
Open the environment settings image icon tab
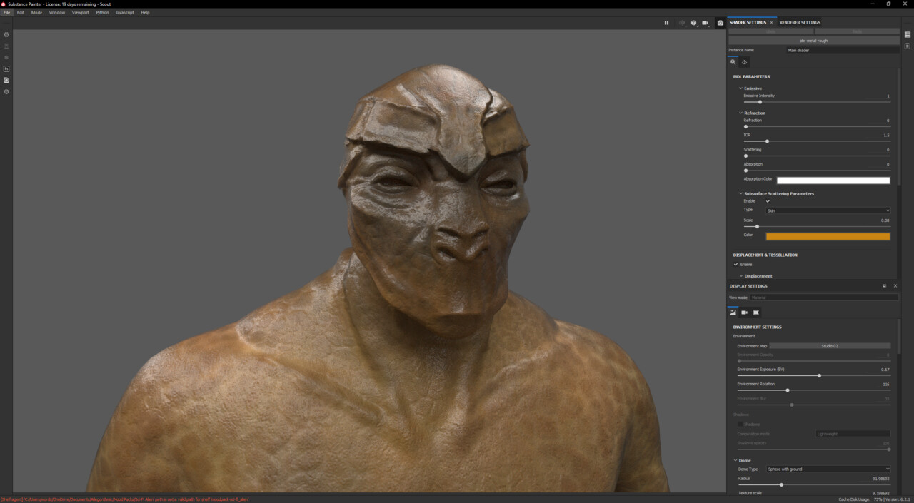(733, 313)
